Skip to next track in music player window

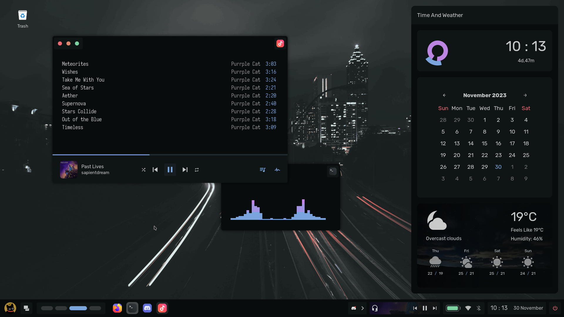pyautogui.click(x=185, y=170)
